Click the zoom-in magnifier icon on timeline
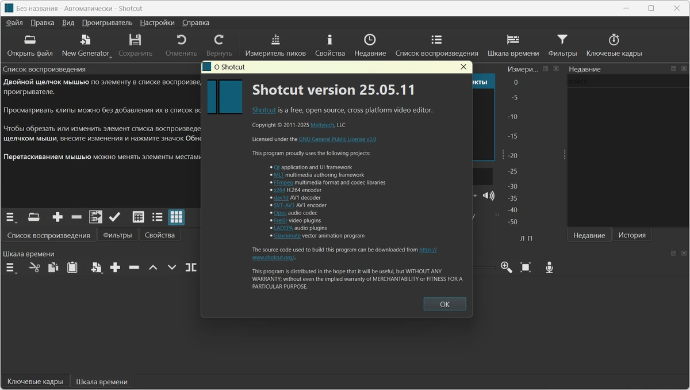 506,267
